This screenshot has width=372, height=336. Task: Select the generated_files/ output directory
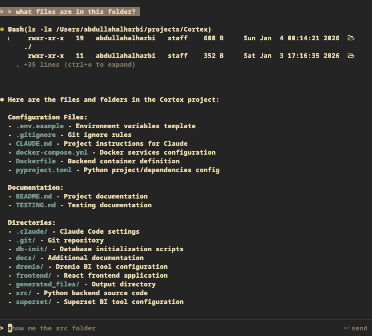(x=47, y=284)
